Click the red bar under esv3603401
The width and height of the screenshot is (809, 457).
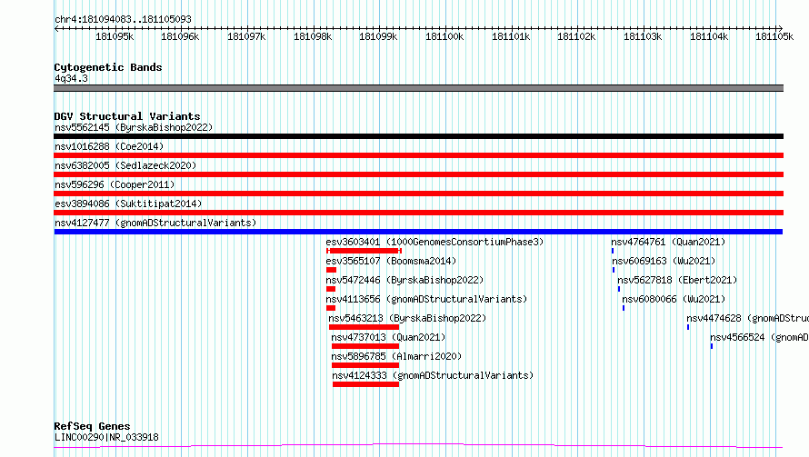coord(364,251)
